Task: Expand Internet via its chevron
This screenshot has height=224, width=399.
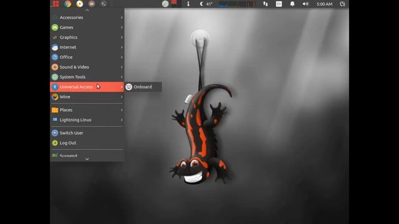Action: 122,47
